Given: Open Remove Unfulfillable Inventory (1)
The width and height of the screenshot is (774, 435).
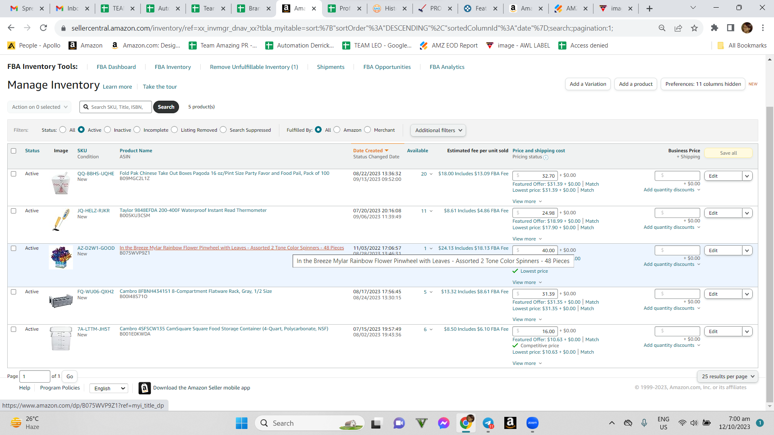Looking at the screenshot, I should [254, 67].
